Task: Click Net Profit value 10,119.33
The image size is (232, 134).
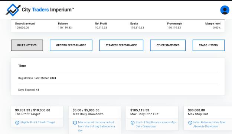Action: [x=101, y=28]
